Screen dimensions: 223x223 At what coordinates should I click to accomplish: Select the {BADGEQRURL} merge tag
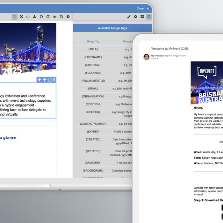[93, 170]
